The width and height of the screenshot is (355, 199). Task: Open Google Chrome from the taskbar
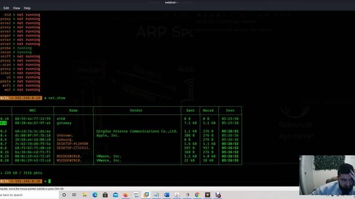(197, 195)
